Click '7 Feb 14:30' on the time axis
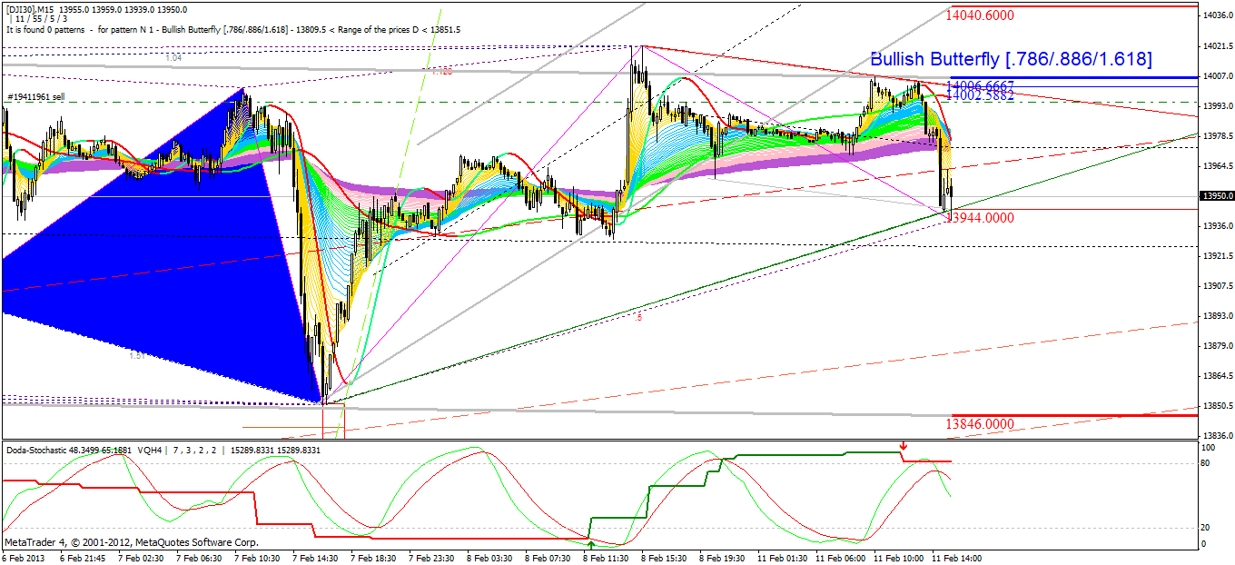Viewport: 1235px width, 565px height. point(316,558)
